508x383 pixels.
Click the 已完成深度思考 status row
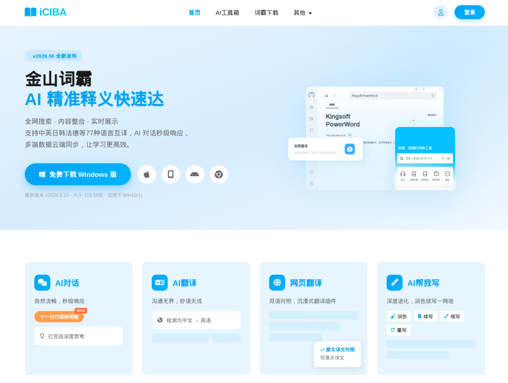point(79,336)
